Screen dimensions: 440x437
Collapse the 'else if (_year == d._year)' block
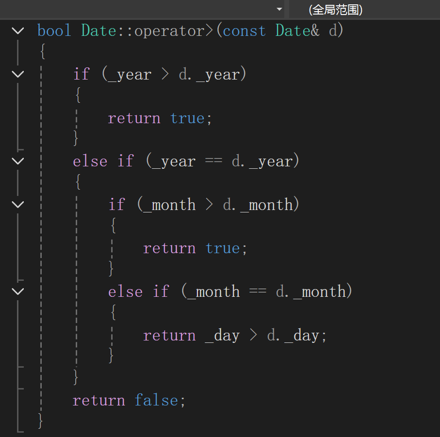pos(18,161)
